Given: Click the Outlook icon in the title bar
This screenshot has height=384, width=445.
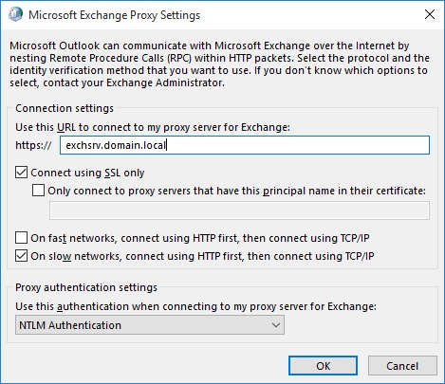Looking at the screenshot, I should click(15, 14).
